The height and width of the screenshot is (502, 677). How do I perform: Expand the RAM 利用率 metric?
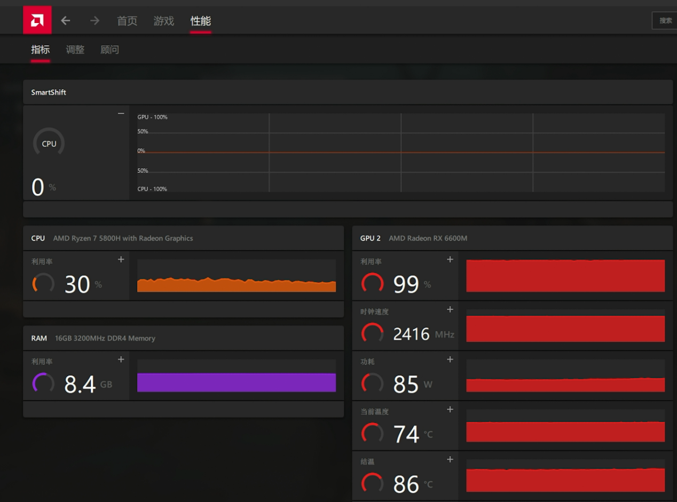tap(121, 359)
